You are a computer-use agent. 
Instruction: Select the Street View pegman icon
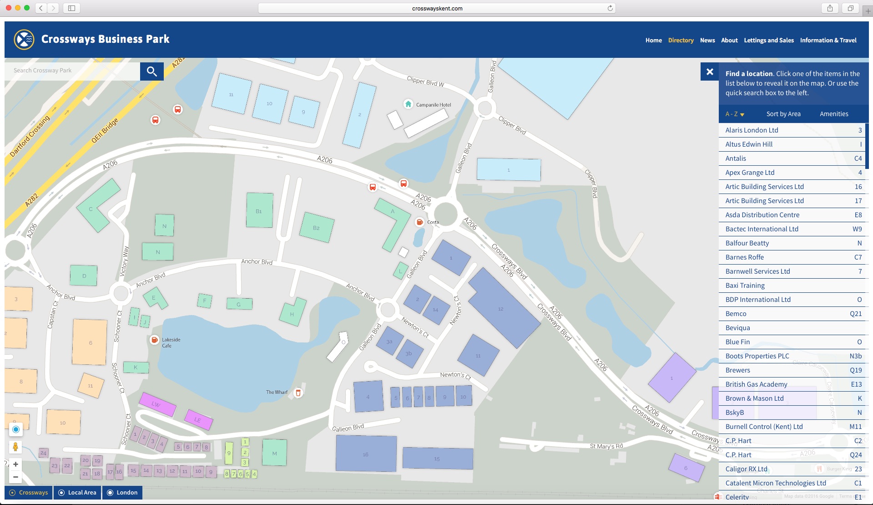(x=15, y=447)
